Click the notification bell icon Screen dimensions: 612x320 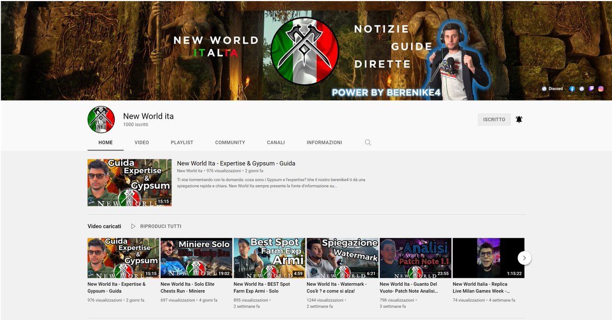(x=519, y=119)
